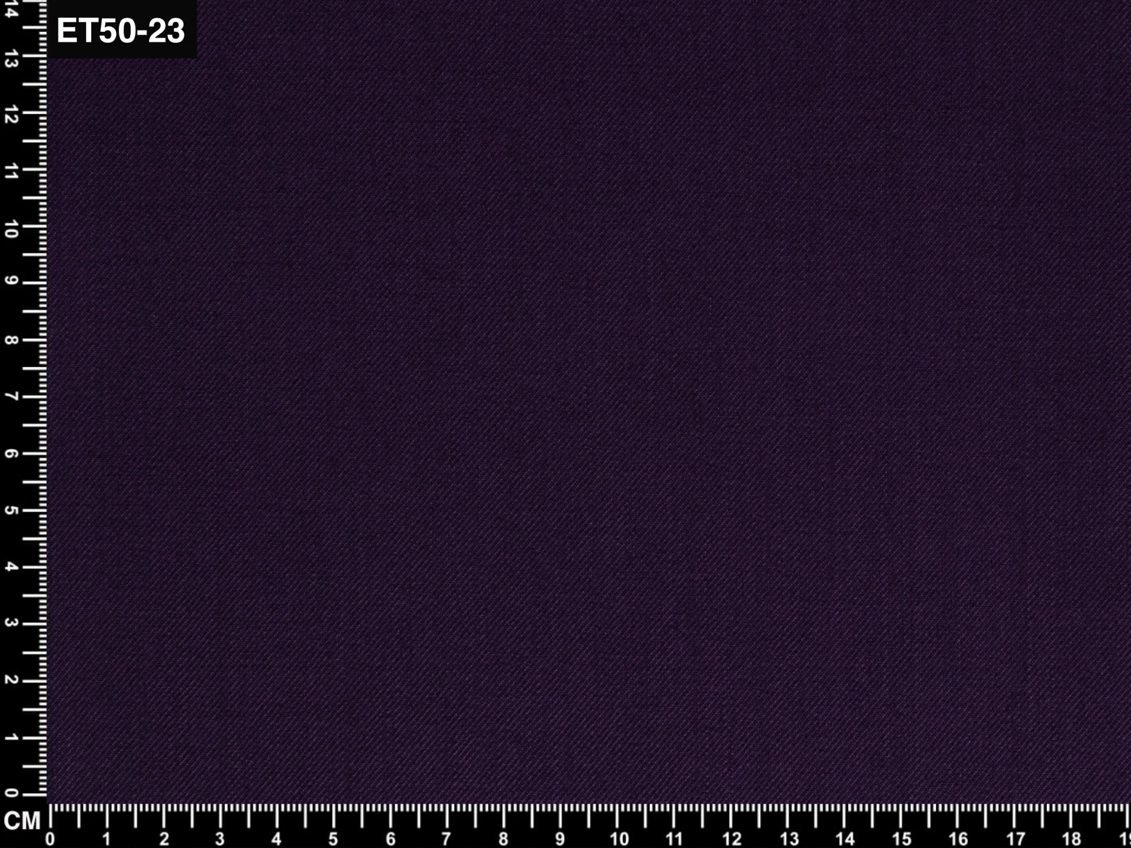Image resolution: width=1131 pixels, height=848 pixels.
Task: Click the 15 mark on horizontal ruler
Action: coord(902,839)
